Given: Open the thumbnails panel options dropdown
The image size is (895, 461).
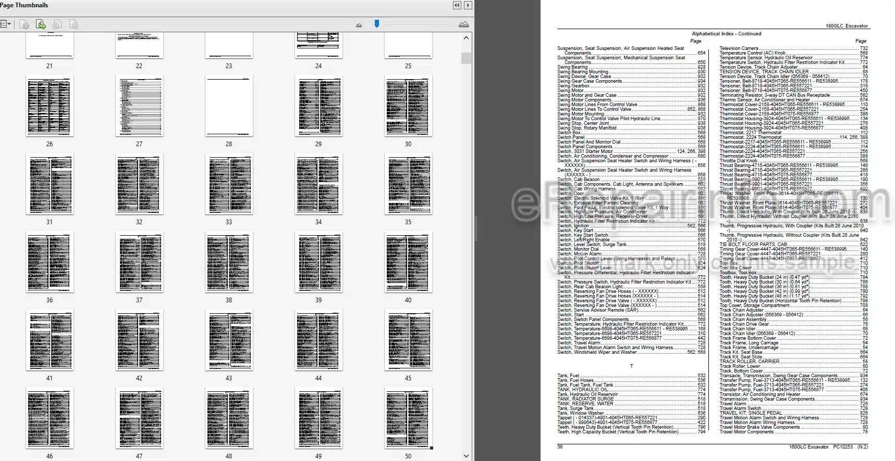Looking at the screenshot, I should [5, 24].
